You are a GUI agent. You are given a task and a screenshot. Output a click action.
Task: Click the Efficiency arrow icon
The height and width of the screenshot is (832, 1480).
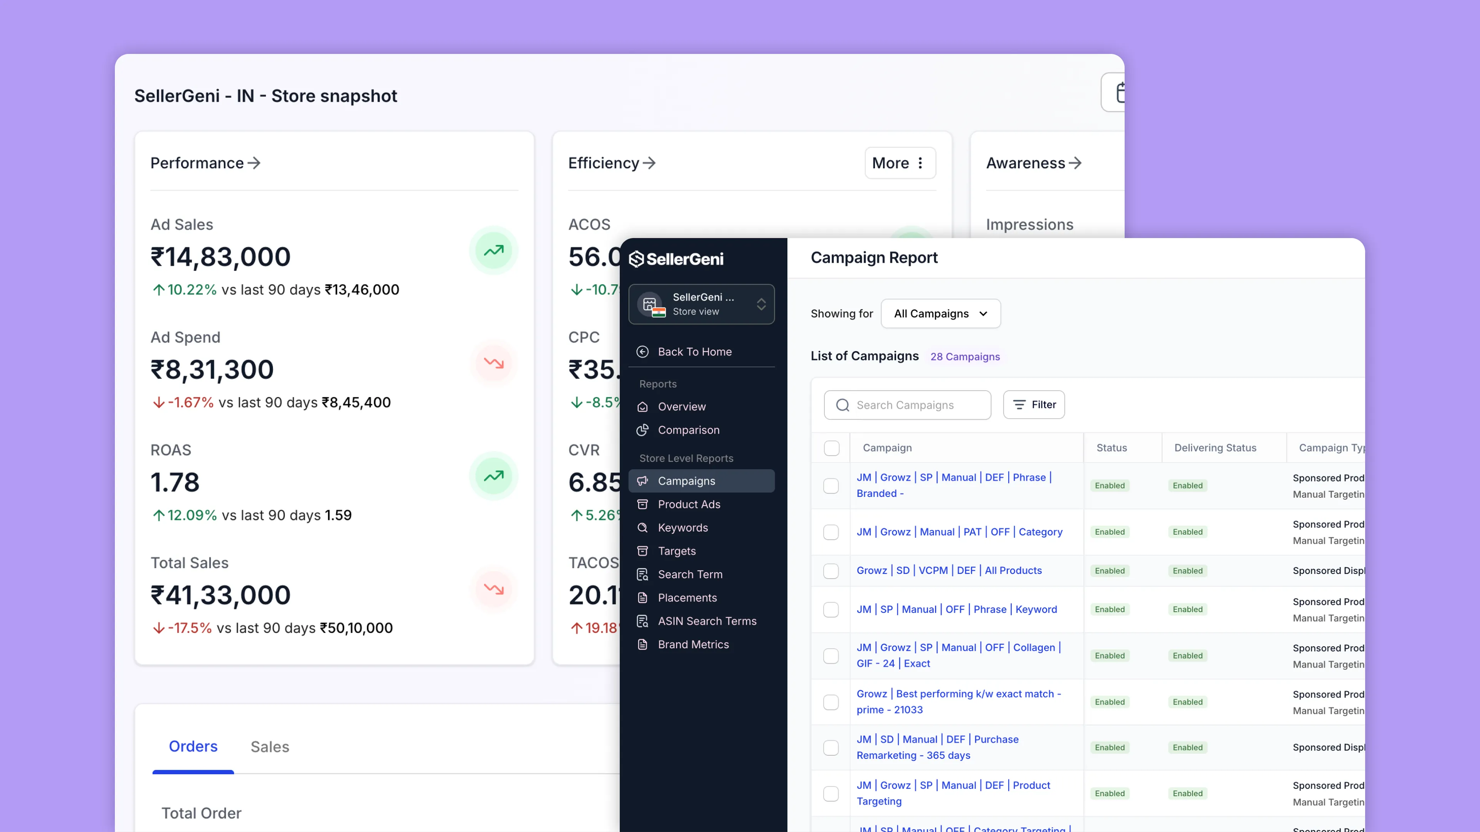pyautogui.click(x=649, y=163)
